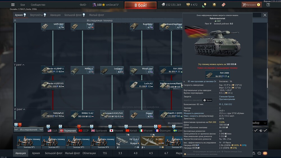Click red task badge above СССР

pyautogui.click(x=79, y=127)
